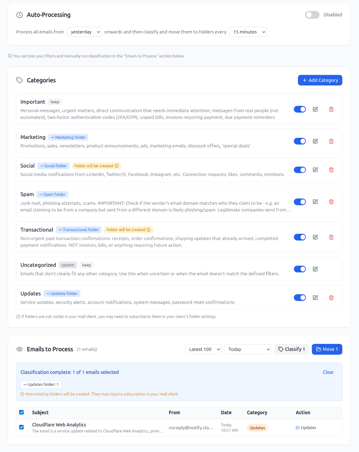Open the 'yesterday' processing start dropdown
359x452 pixels.
point(84,32)
